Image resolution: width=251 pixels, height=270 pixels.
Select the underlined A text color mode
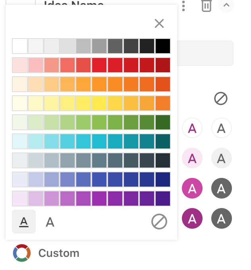coord(24,222)
